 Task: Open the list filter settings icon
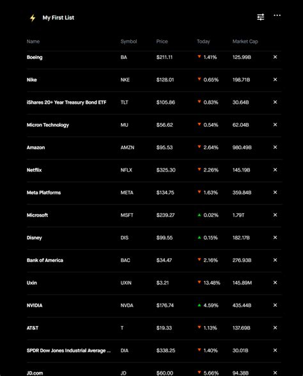(x=260, y=17)
